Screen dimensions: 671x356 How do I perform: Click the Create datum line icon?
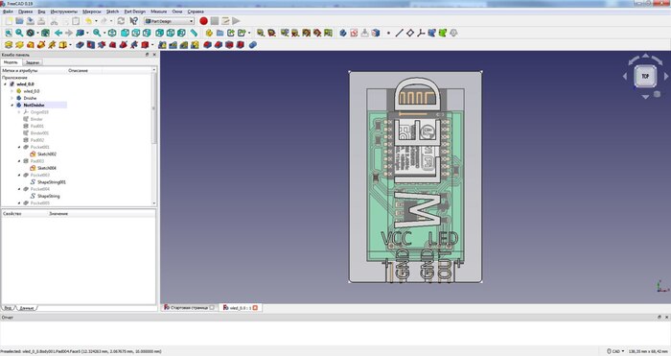pos(400,33)
